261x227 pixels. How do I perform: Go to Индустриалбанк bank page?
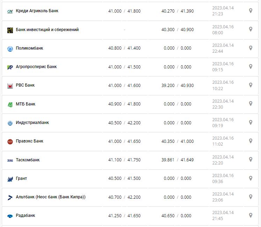[x=32, y=123]
